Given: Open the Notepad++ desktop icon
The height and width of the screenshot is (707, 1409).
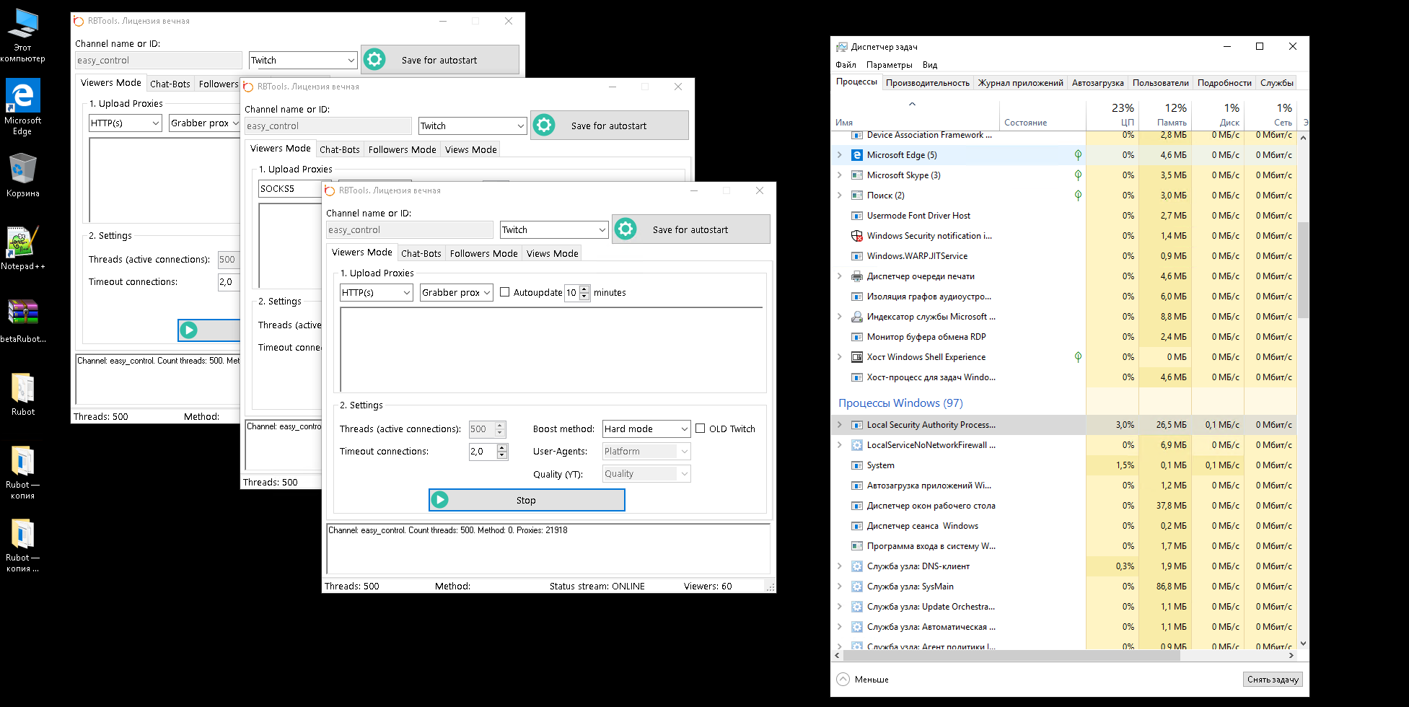Looking at the screenshot, I should coord(22,243).
